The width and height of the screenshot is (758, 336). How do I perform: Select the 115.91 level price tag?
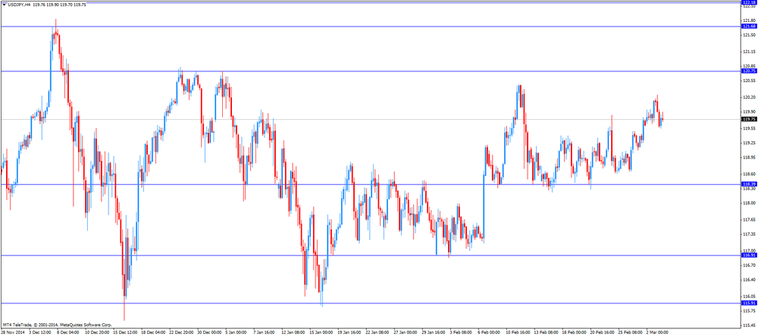click(x=748, y=303)
